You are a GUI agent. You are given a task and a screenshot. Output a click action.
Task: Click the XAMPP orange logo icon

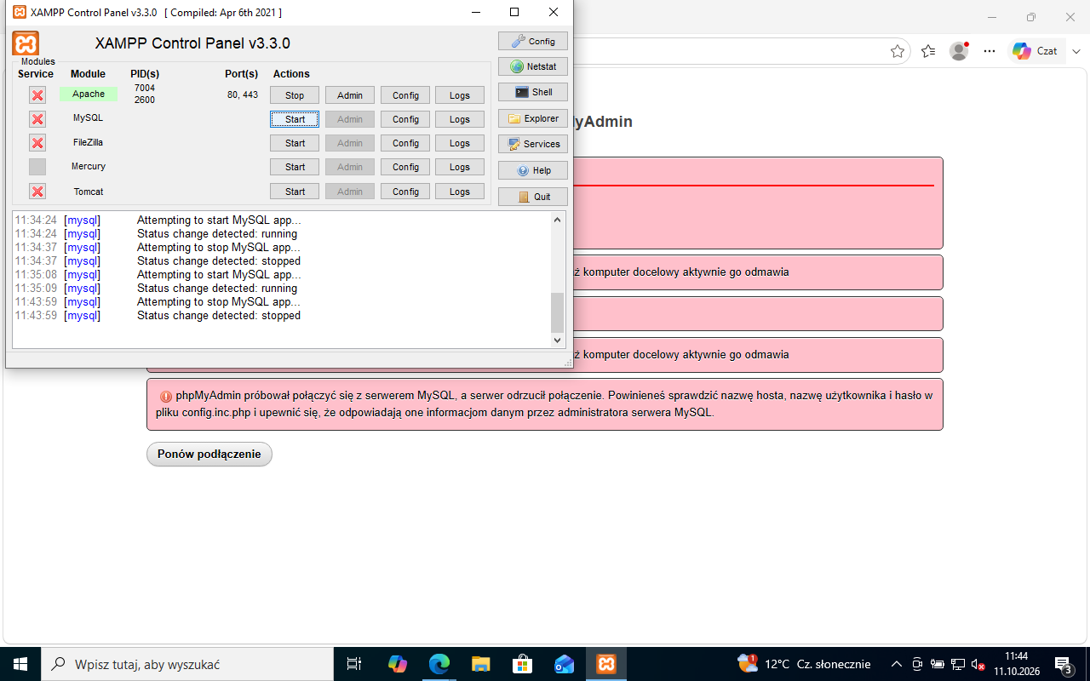(x=26, y=44)
